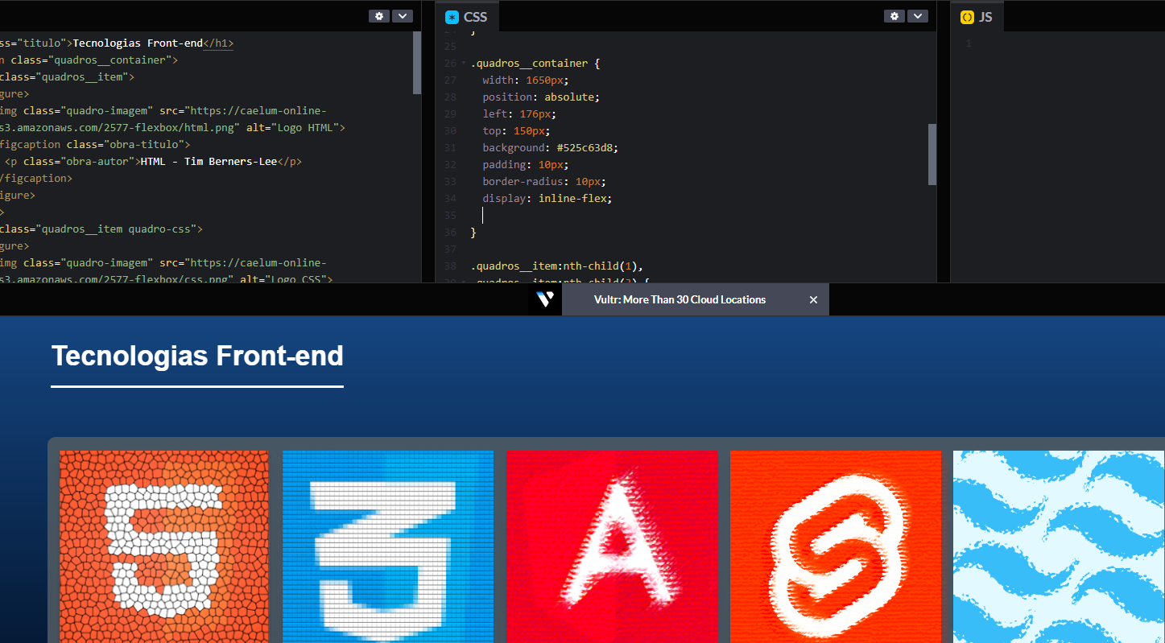Image resolution: width=1165 pixels, height=643 pixels.
Task: Open CSS editor settings gear
Action: coord(894,16)
